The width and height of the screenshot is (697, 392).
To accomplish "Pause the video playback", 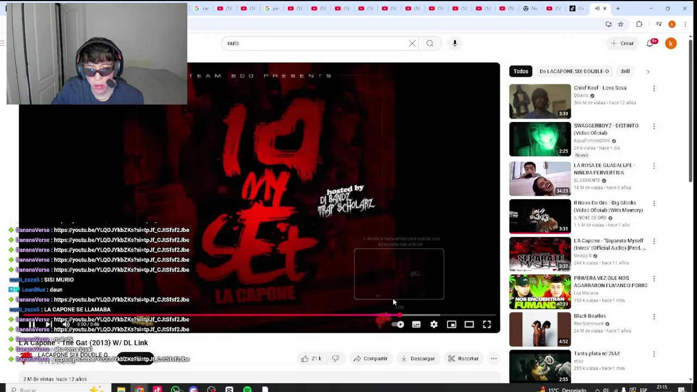I will click(32, 324).
